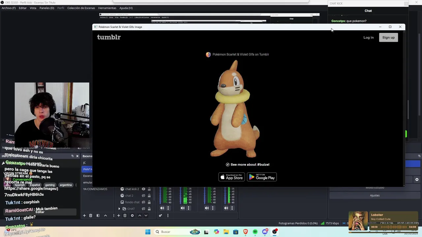Click Download on the App Store badge
The image size is (422, 237).
231,177
